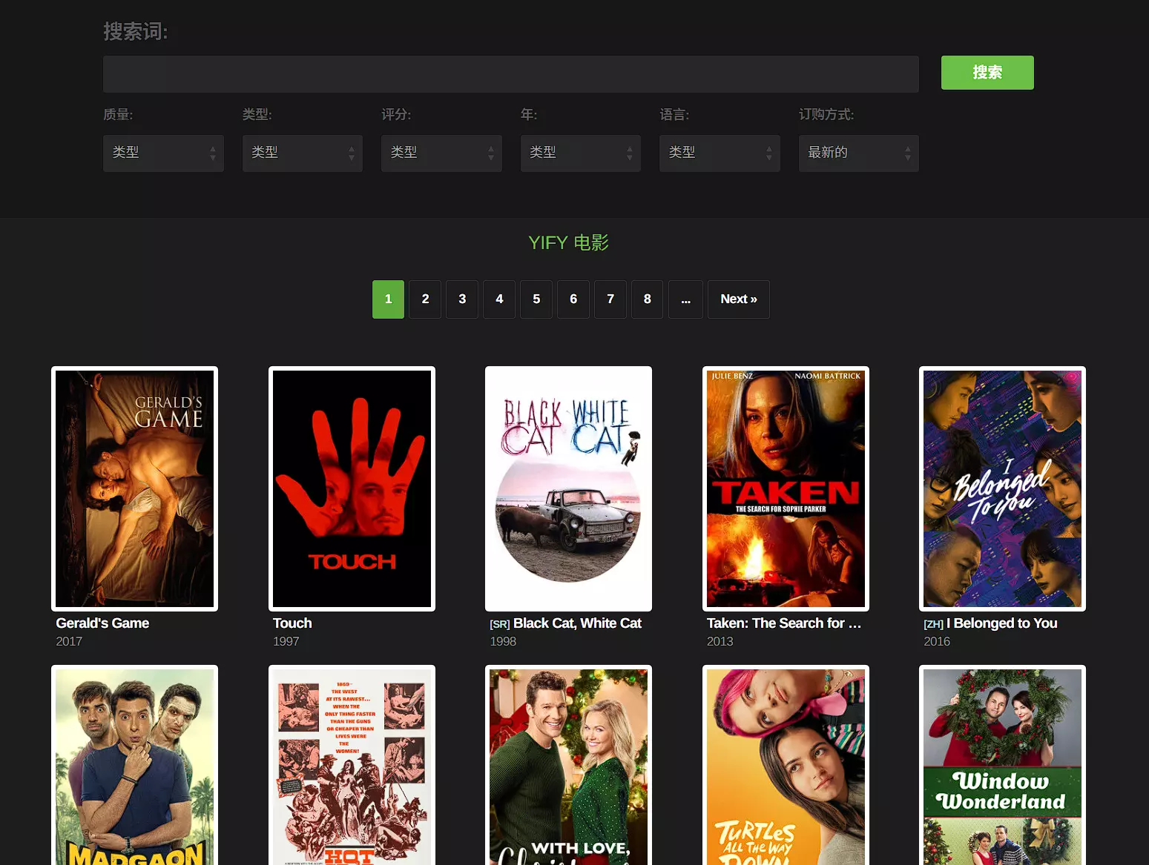Open the Gerald's Game movie poster

coord(134,488)
